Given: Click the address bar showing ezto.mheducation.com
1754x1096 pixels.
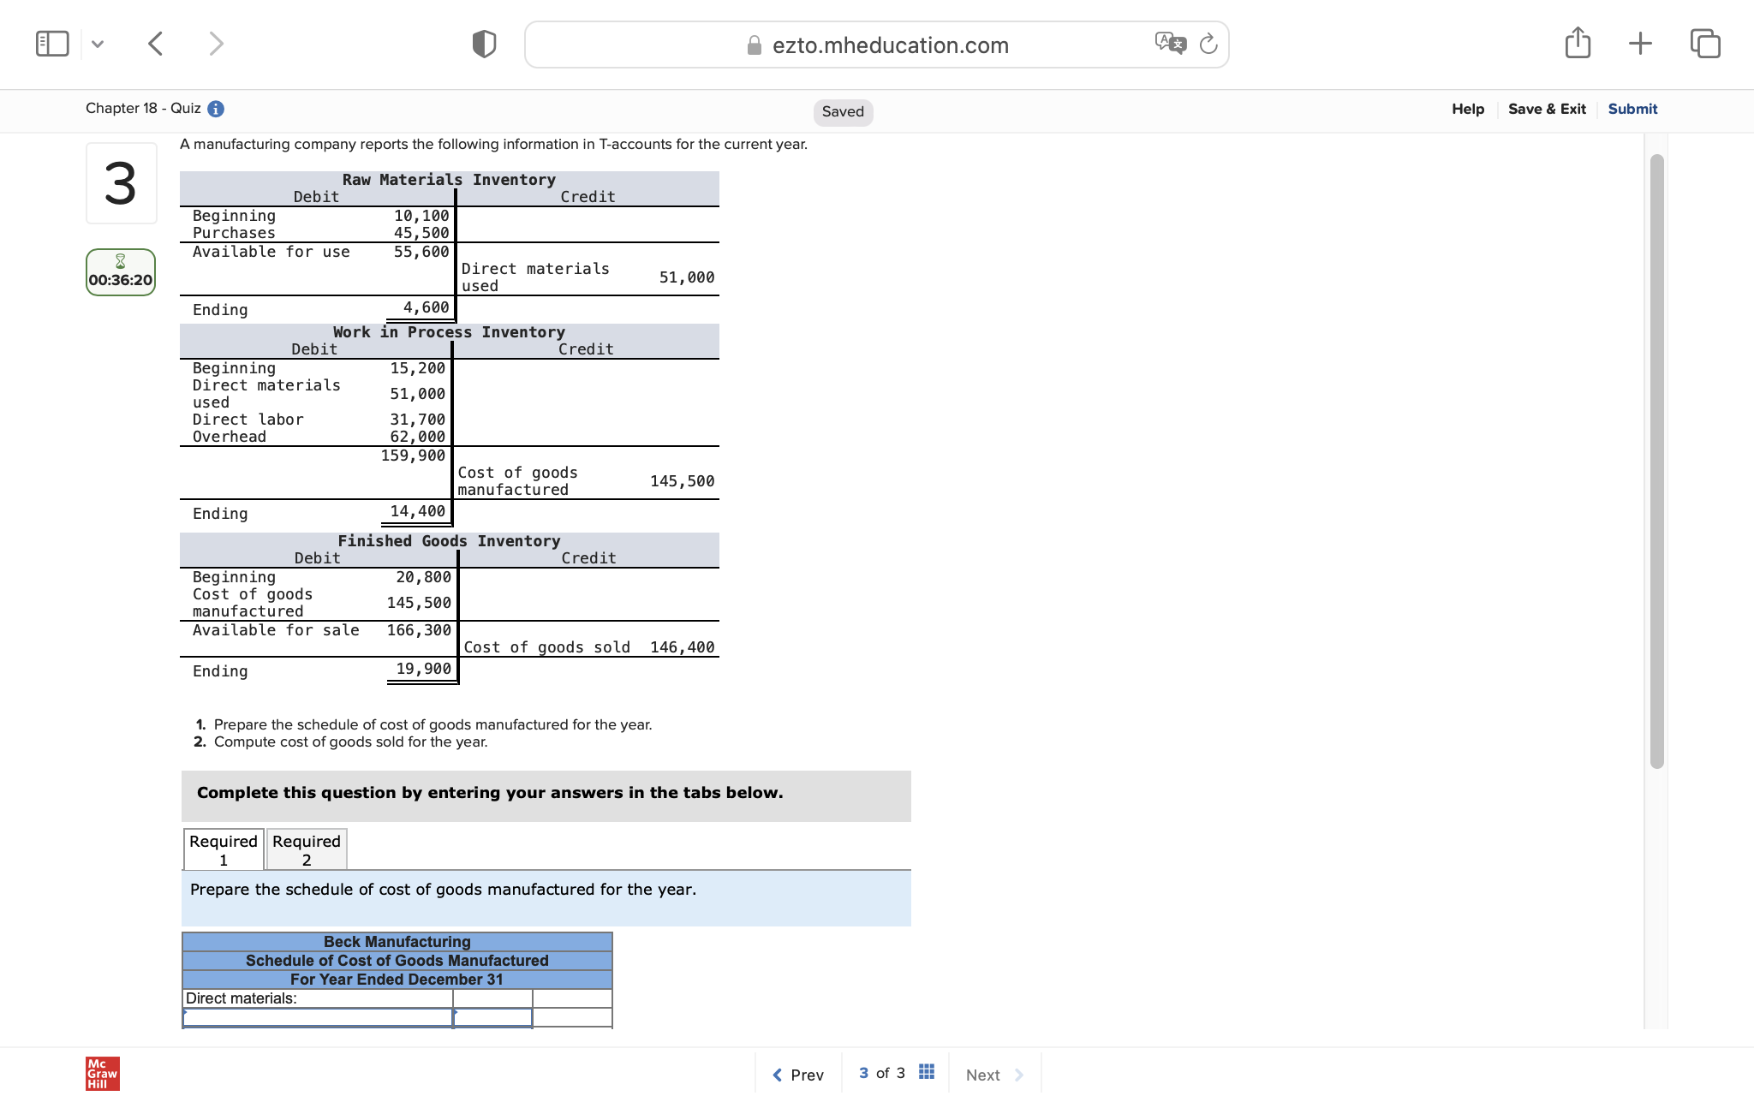Looking at the screenshot, I should (891, 45).
